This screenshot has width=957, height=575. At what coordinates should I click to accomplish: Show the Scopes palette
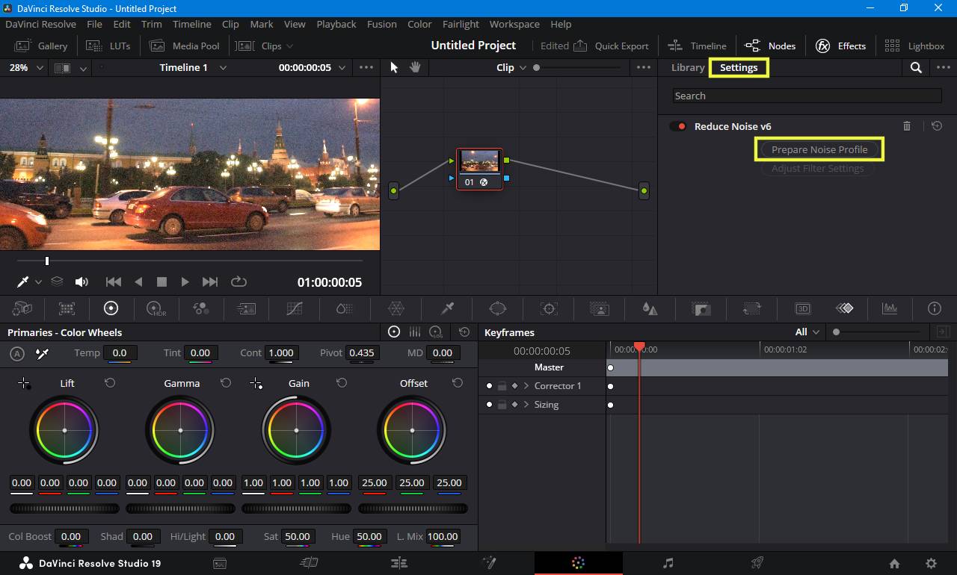(890, 308)
